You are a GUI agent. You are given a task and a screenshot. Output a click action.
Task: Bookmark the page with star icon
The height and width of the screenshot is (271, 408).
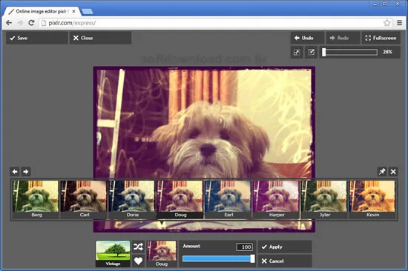(x=387, y=23)
